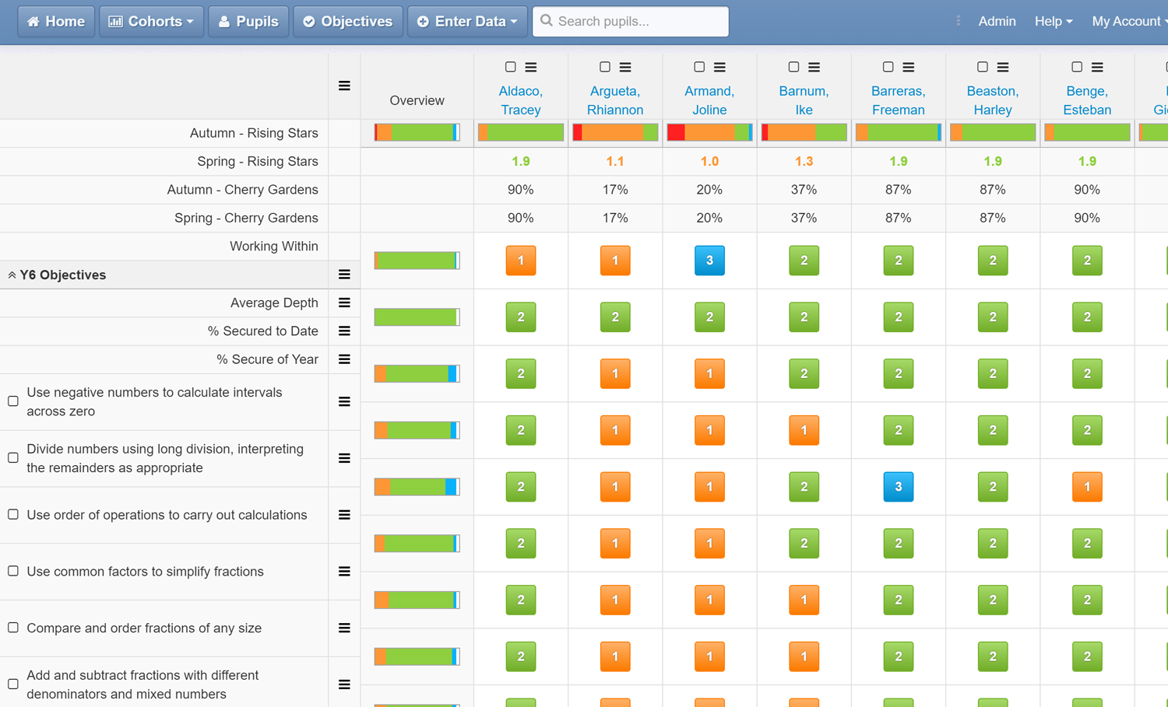Select the checkbox above Barnum, Ike
The height and width of the screenshot is (707, 1168).
793,67
